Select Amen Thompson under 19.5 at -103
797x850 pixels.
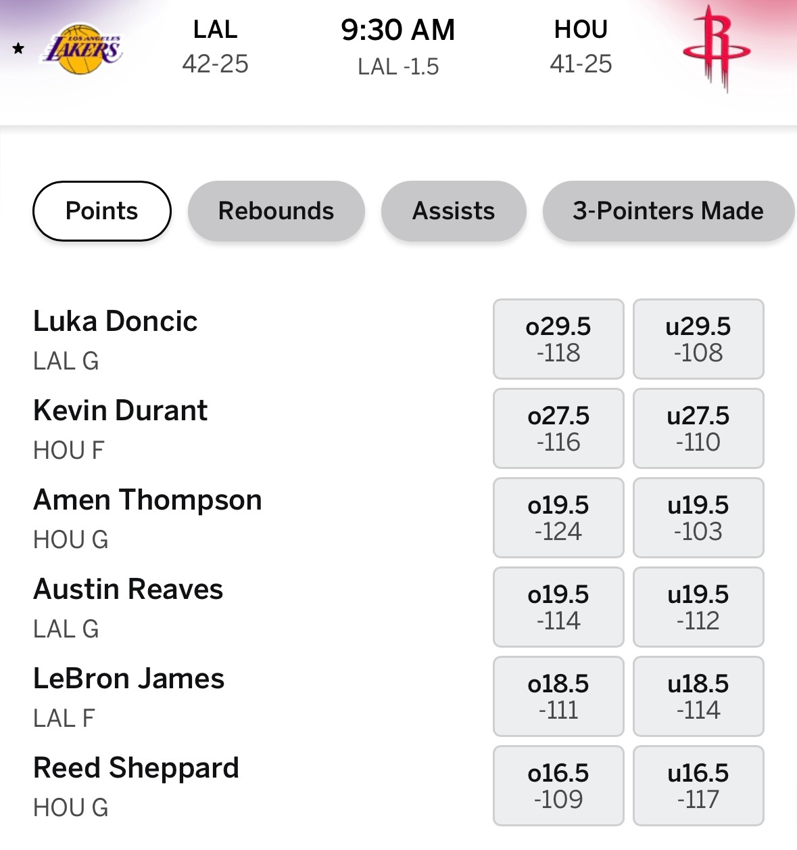tap(698, 518)
